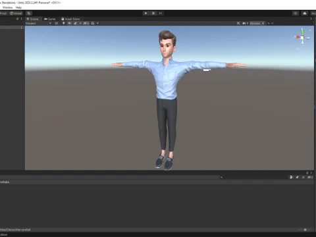Open the Account dropdown at top right
This screenshot has width=316, height=237.
tap(313, 13)
